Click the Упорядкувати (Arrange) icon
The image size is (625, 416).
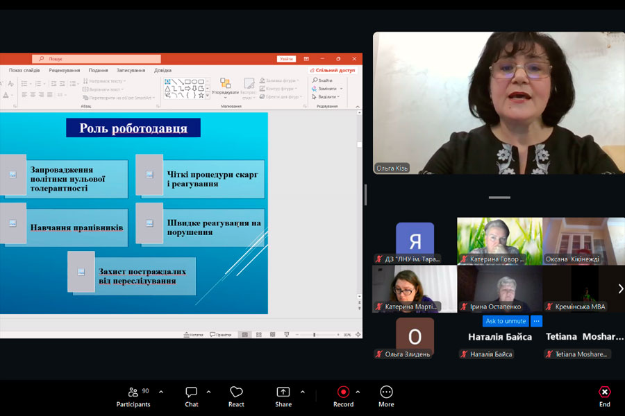tap(225, 83)
